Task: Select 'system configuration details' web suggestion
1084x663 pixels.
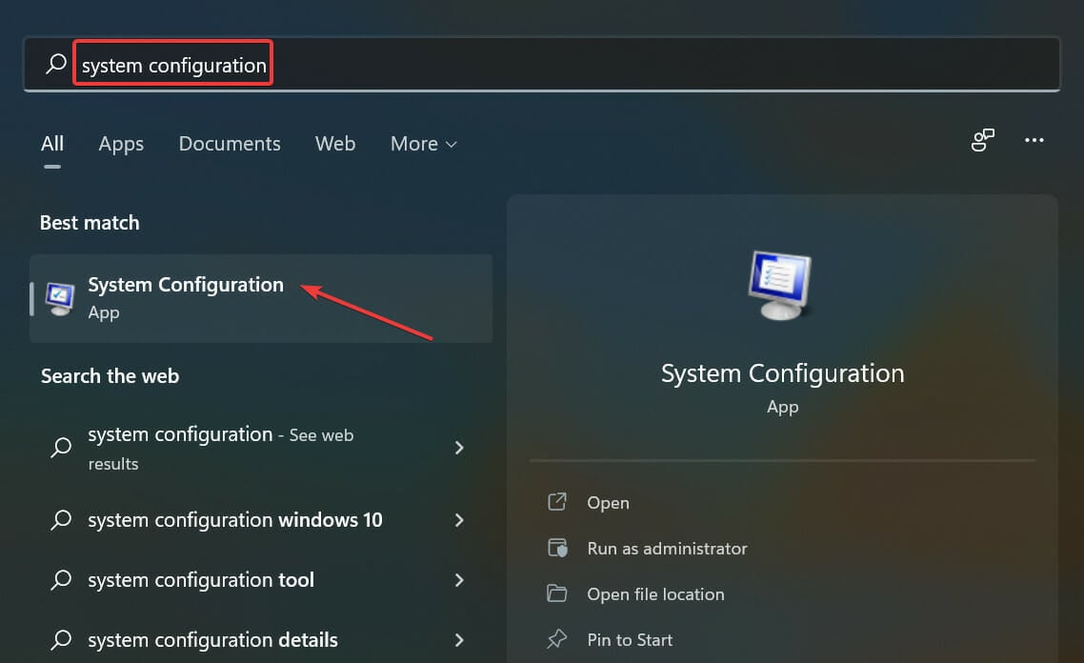Action: coord(212,640)
